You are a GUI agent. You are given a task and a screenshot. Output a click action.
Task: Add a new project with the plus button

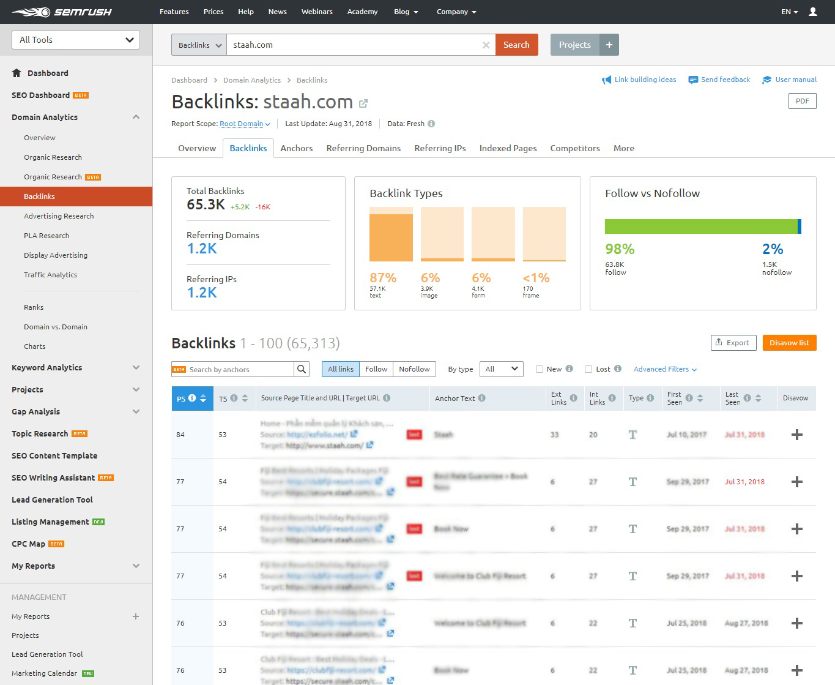tap(609, 45)
